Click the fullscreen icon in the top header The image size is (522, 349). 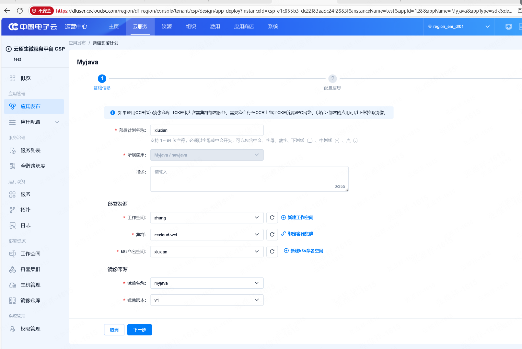[x=508, y=27]
